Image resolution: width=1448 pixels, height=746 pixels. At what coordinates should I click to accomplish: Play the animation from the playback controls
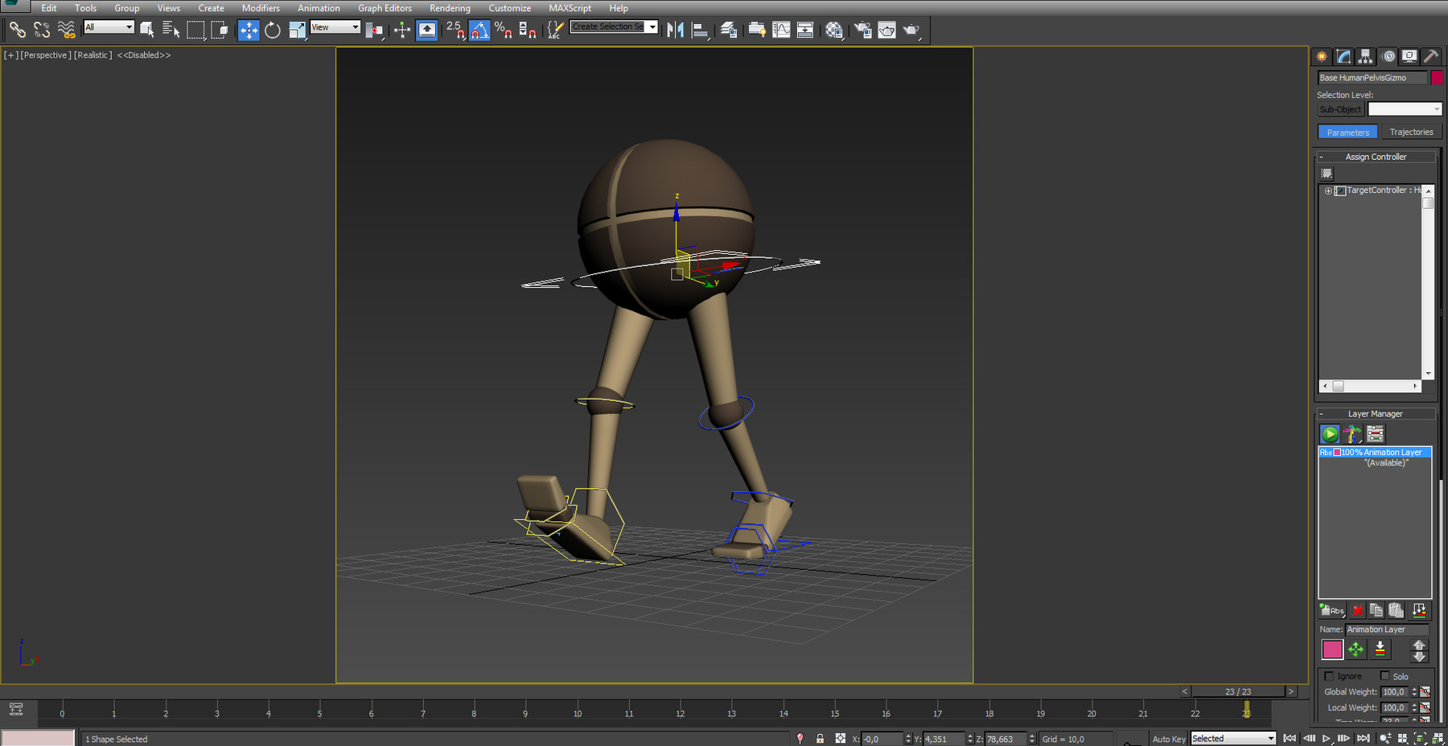pos(1327,738)
